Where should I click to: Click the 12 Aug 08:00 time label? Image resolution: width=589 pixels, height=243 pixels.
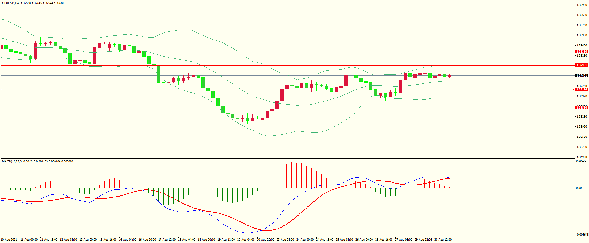click(x=68, y=240)
